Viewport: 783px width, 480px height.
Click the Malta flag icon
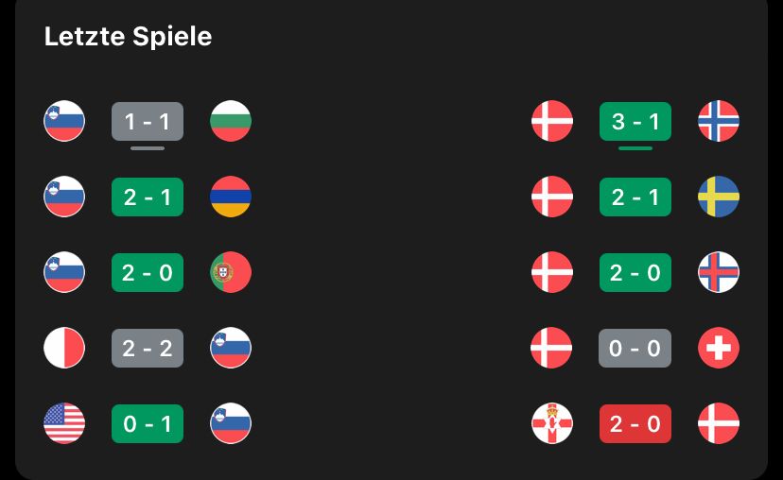point(64,348)
